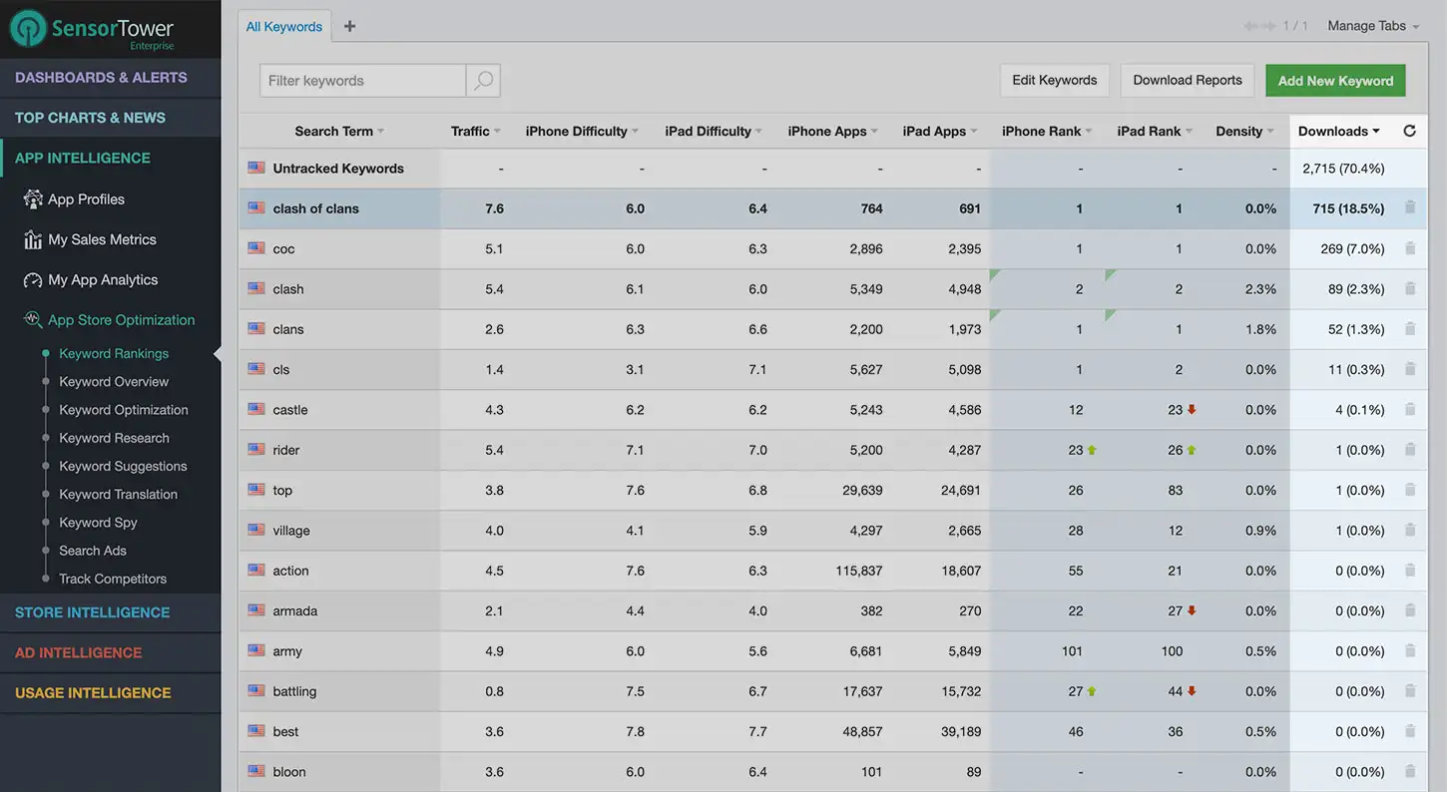
Task: Click the refresh icon in the table header
Action: point(1409,131)
